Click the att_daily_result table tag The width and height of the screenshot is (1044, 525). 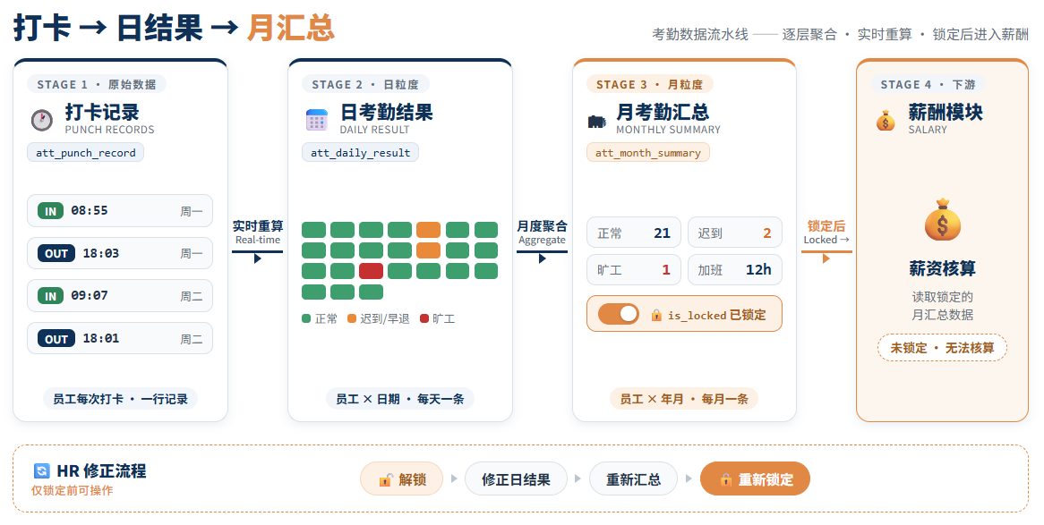tap(360, 152)
